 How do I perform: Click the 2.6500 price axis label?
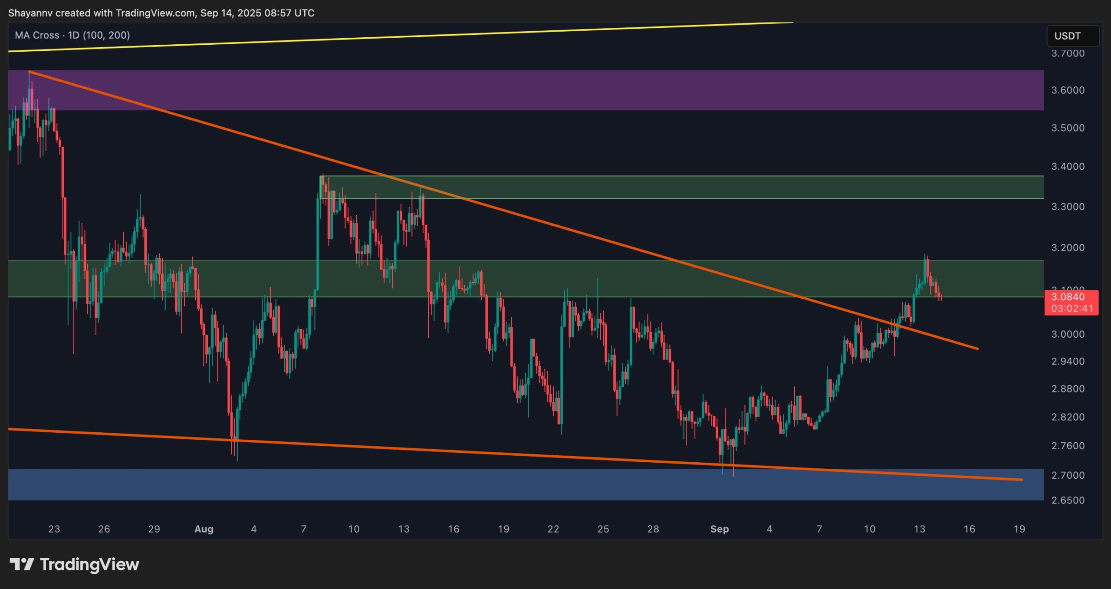pos(1068,500)
